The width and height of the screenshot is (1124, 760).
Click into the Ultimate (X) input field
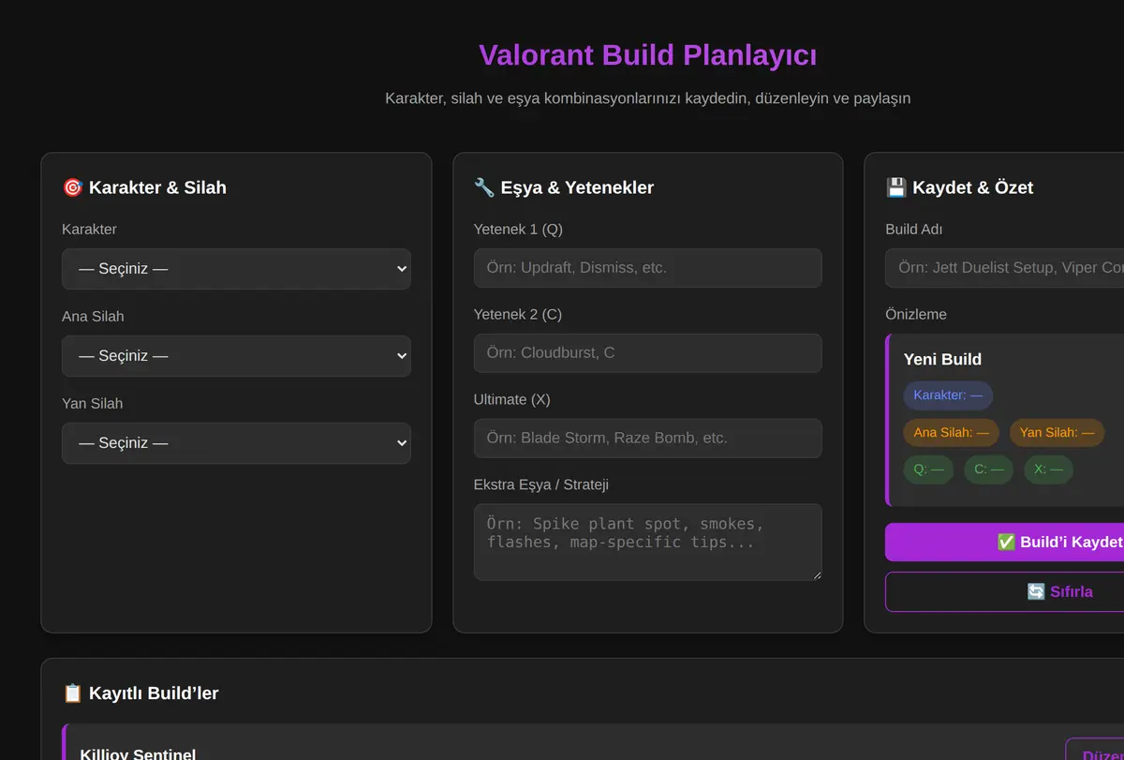[648, 439]
